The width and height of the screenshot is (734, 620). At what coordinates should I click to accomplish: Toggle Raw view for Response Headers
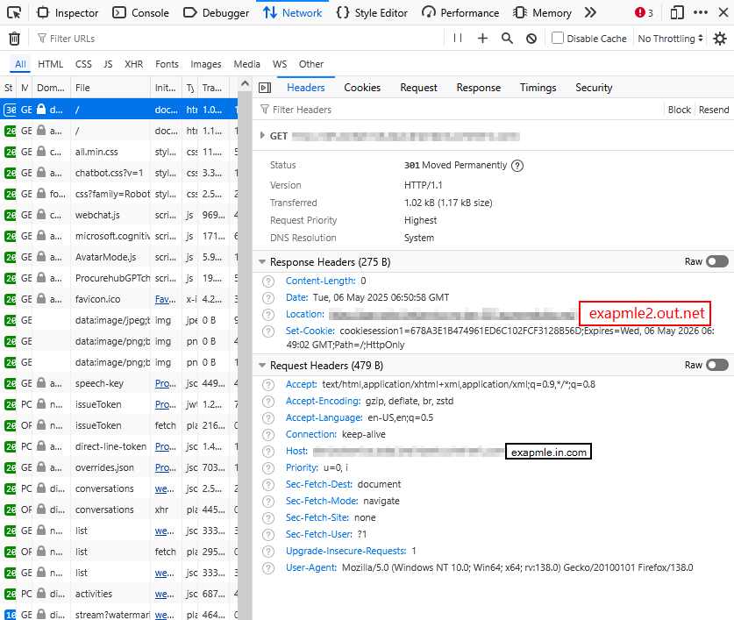(x=717, y=261)
